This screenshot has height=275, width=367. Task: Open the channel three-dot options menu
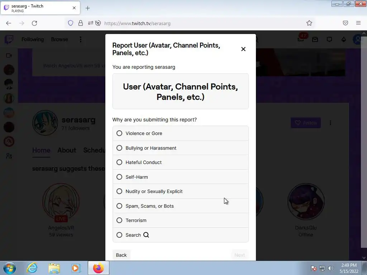330,123
